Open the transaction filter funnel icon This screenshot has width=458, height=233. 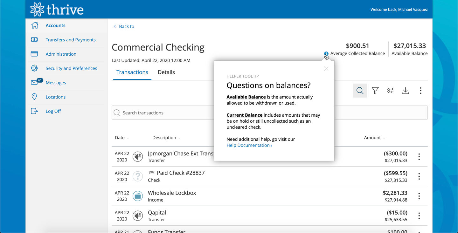pyautogui.click(x=375, y=91)
